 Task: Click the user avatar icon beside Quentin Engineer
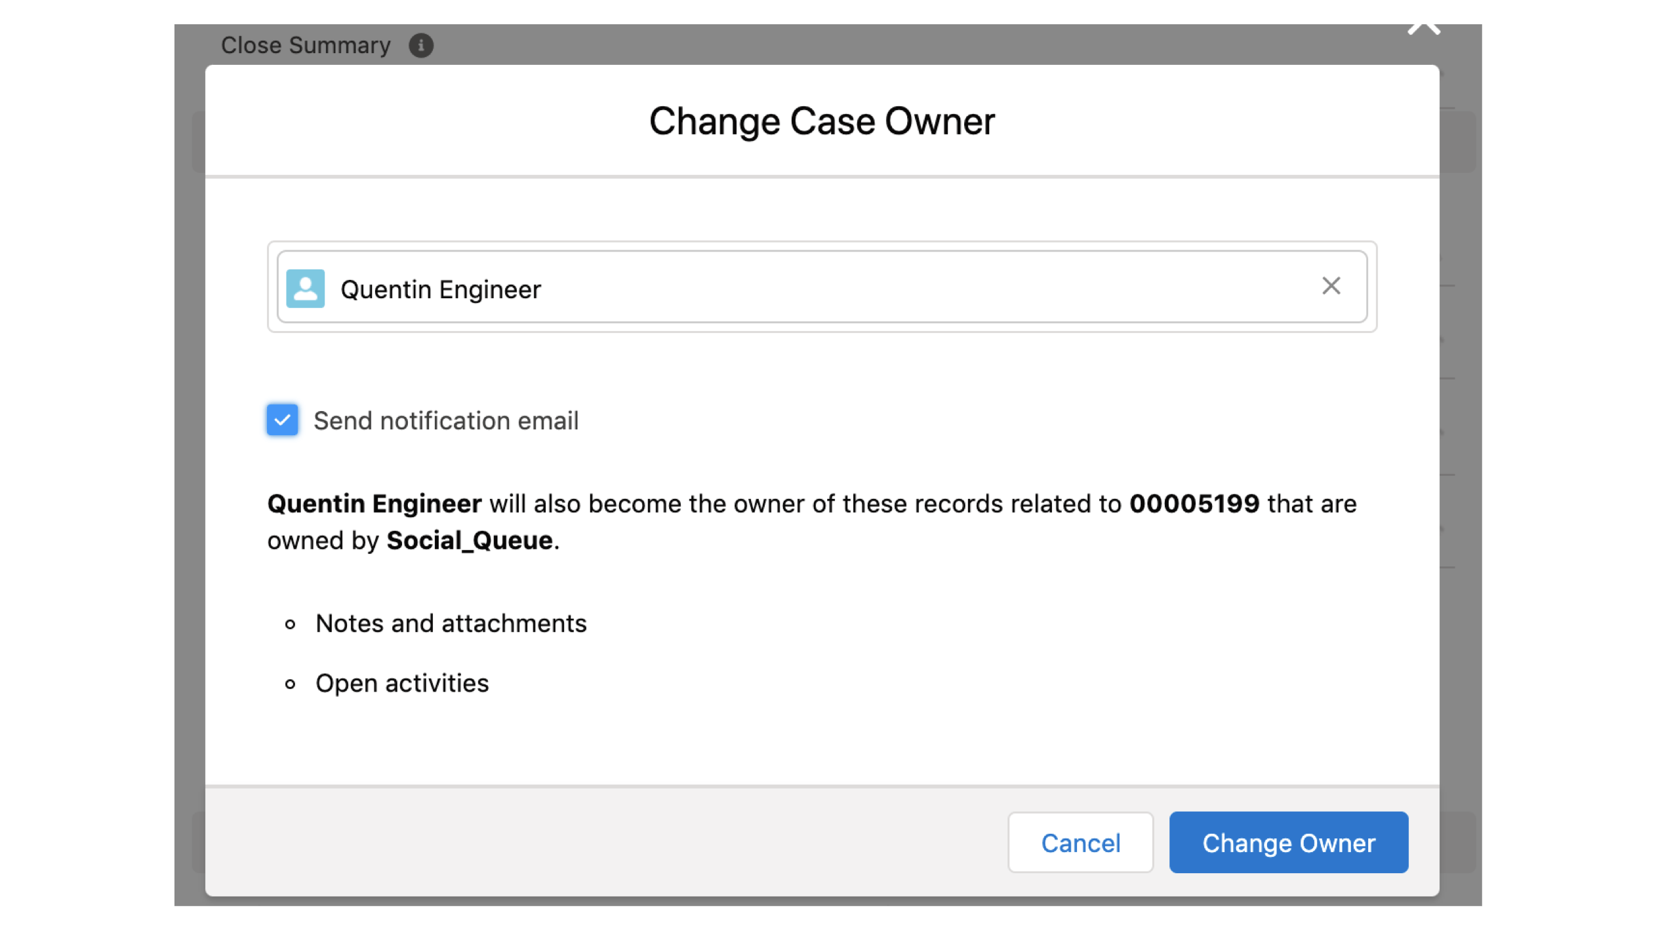point(305,288)
